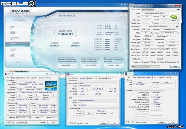
Task: Open Graphics tab in right CPU-Z window
Action: pyautogui.click(x=161, y=77)
